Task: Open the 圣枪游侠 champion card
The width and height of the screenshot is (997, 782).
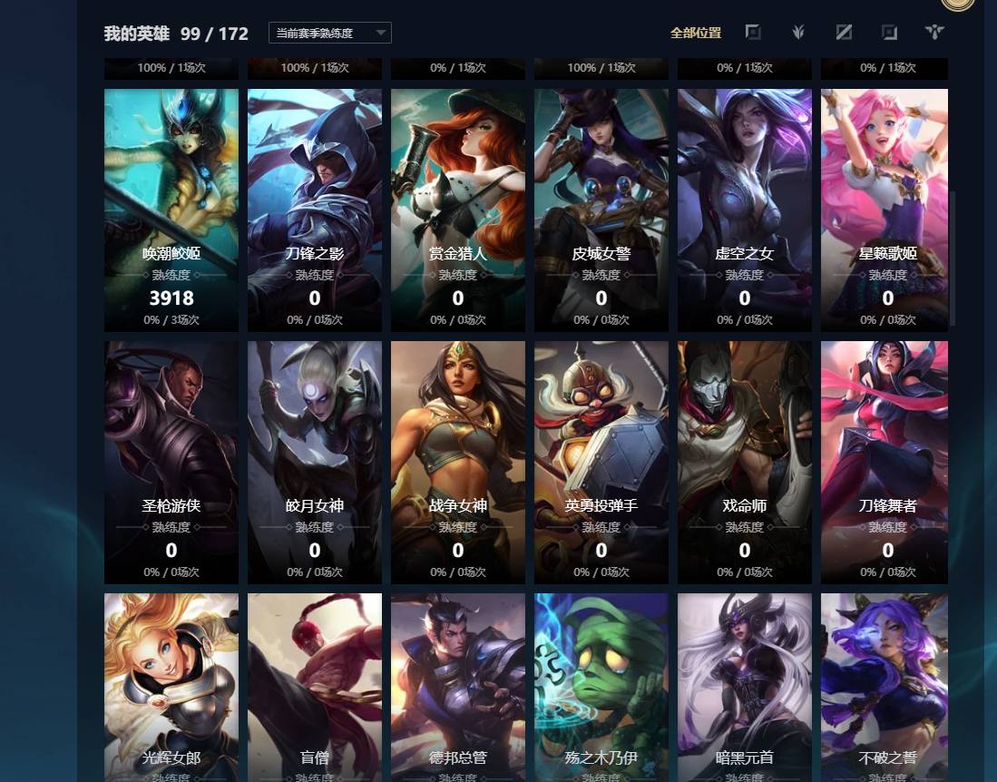Action: pyautogui.click(x=171, y=463)
